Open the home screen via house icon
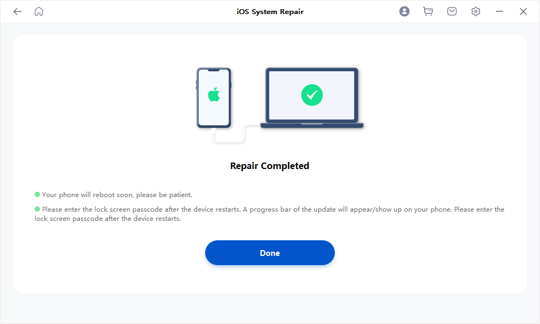Screen dimensions: 540x324 click(39, 12)
